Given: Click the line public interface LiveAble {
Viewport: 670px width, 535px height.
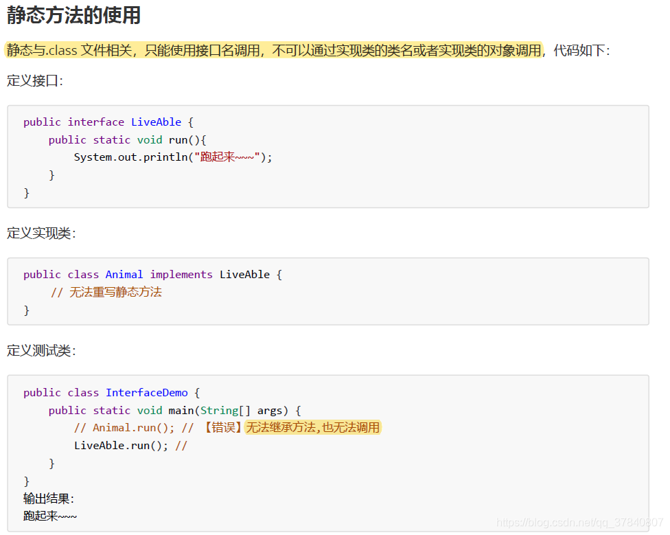Looking at the screenshot, I should [x=108, y=122].
